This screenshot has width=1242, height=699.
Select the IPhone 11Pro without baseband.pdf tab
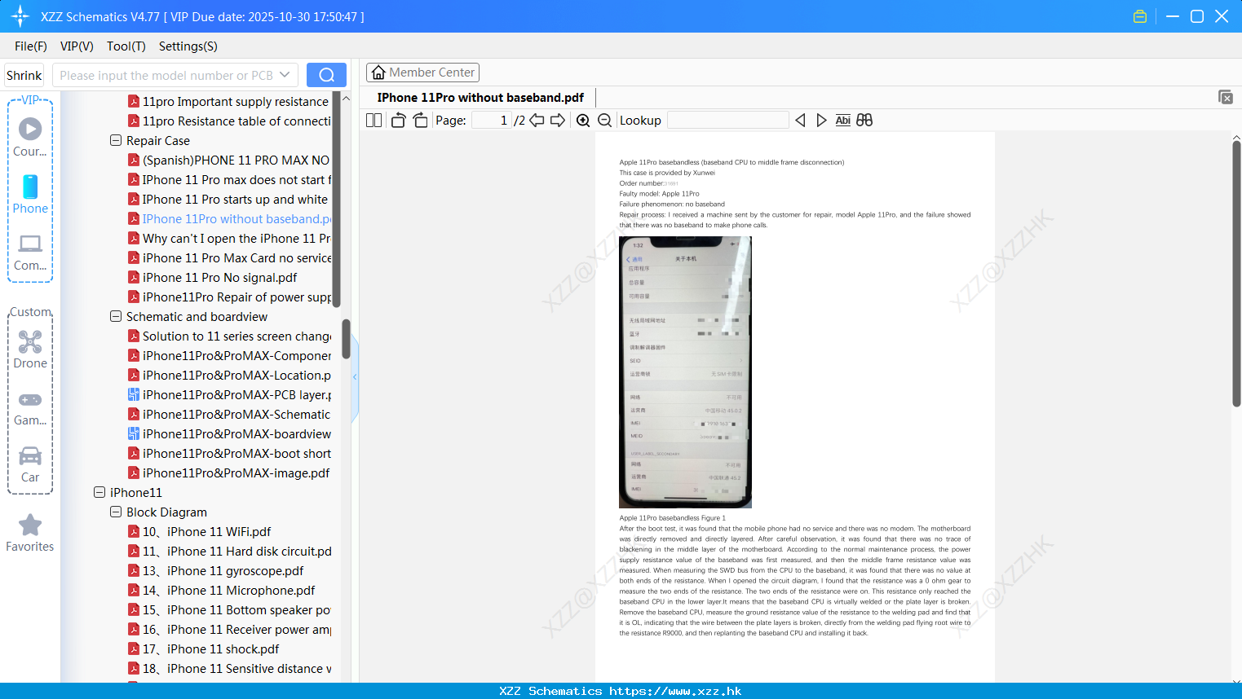(x=480, y=98)
